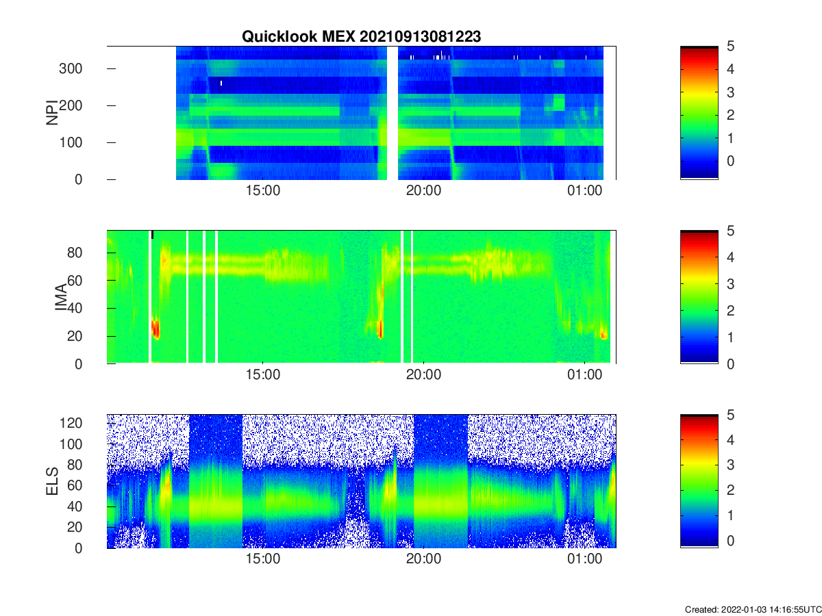Viewport: 822px width, 616px height.
Task: Click the '4' label on IMA colorbar
Action: tap(730, 257)
